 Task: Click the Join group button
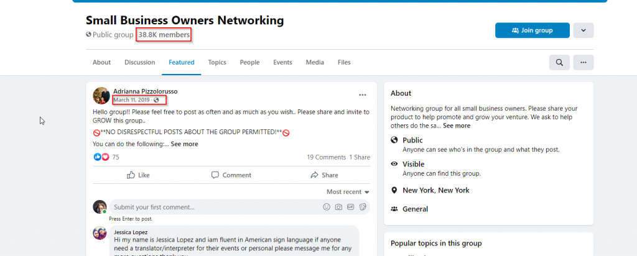click(x=532, y=30)
